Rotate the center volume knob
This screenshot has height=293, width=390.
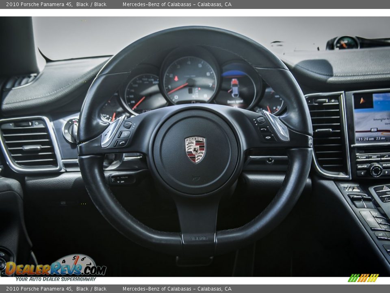[x=376, y=170]
